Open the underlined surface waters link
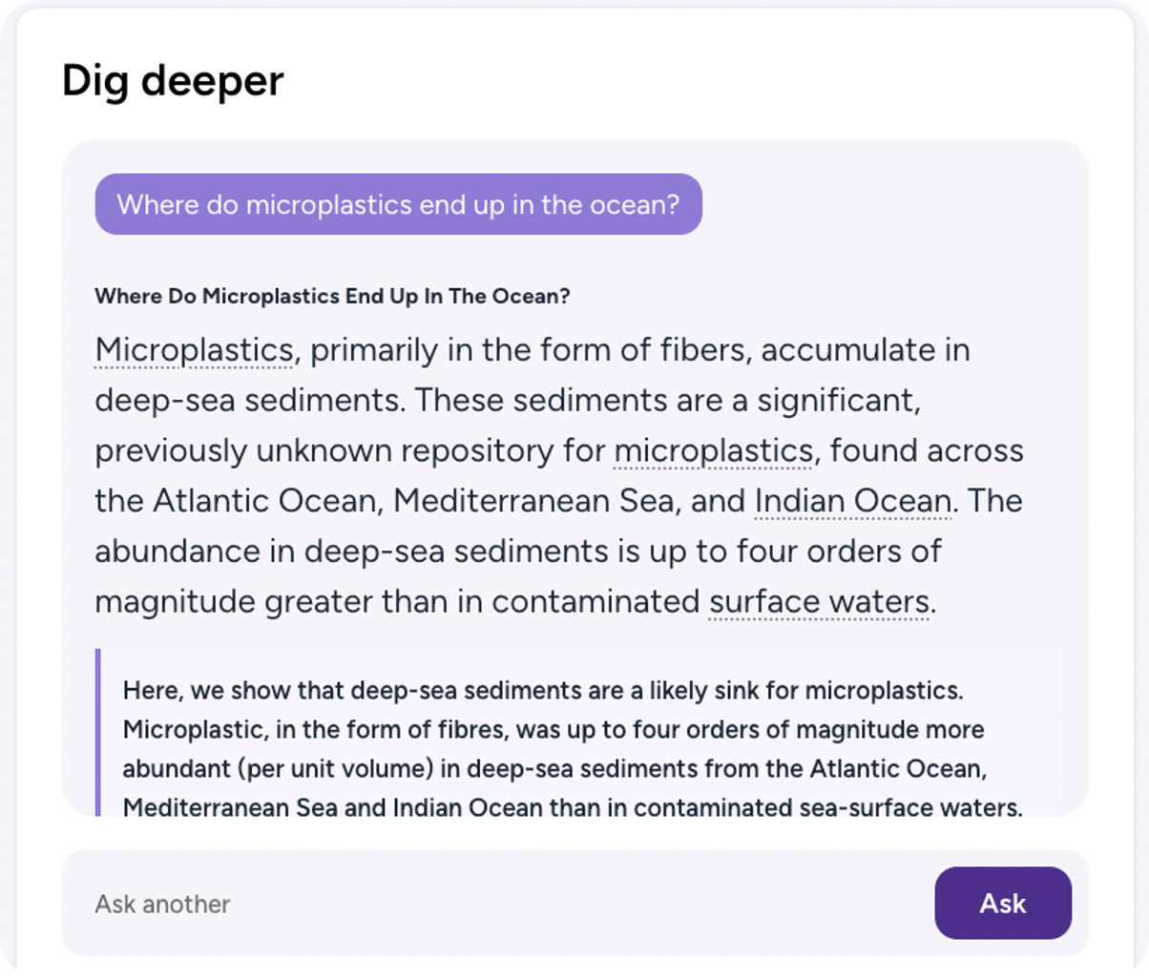 click(819, 602)
